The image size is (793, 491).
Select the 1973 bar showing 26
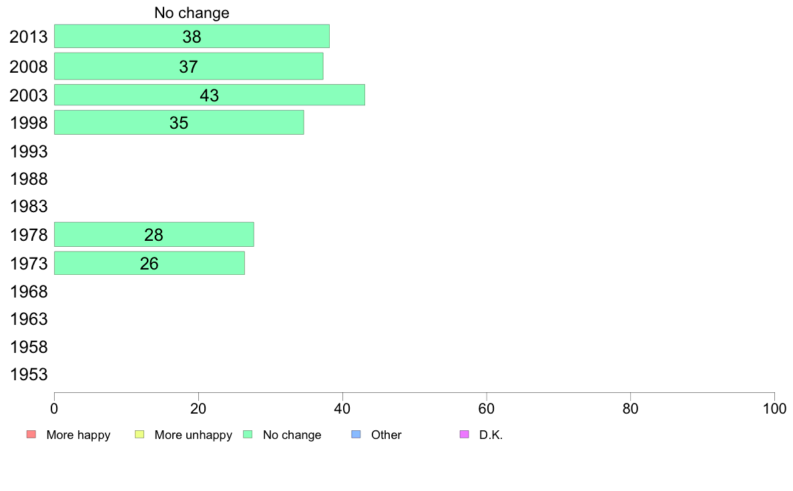[x=150, y=263]
